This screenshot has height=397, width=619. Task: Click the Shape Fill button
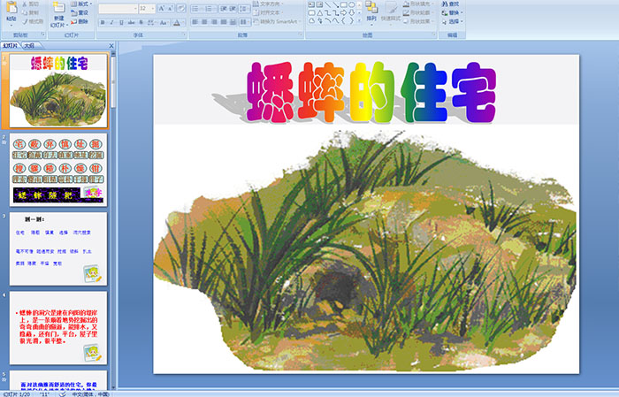[x=419, y=4]
